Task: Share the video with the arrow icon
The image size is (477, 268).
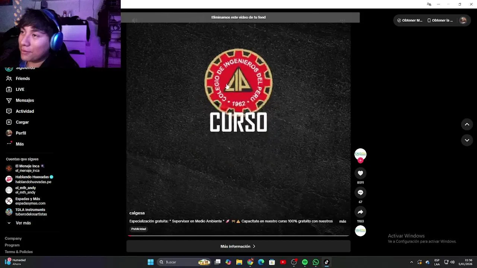Action: 360,212
